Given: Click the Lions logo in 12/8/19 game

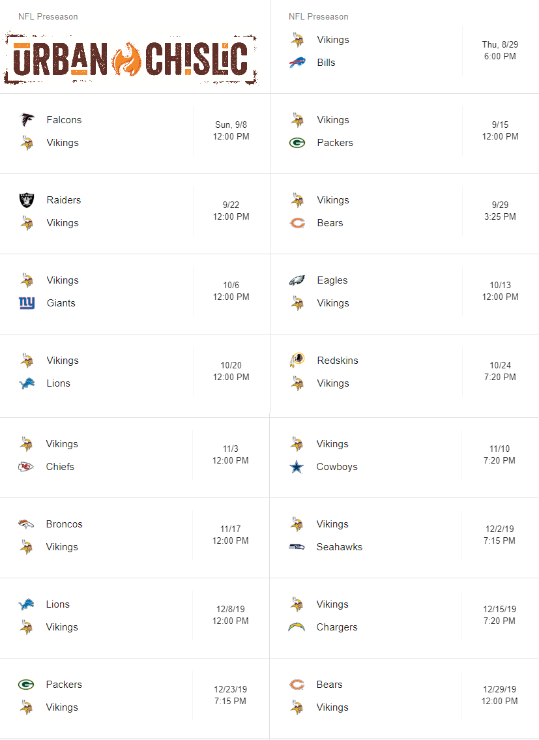Looking at the screenshot, I should 26,604.
